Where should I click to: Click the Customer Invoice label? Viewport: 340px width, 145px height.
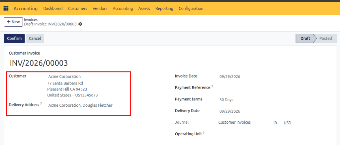coord(24,53)
